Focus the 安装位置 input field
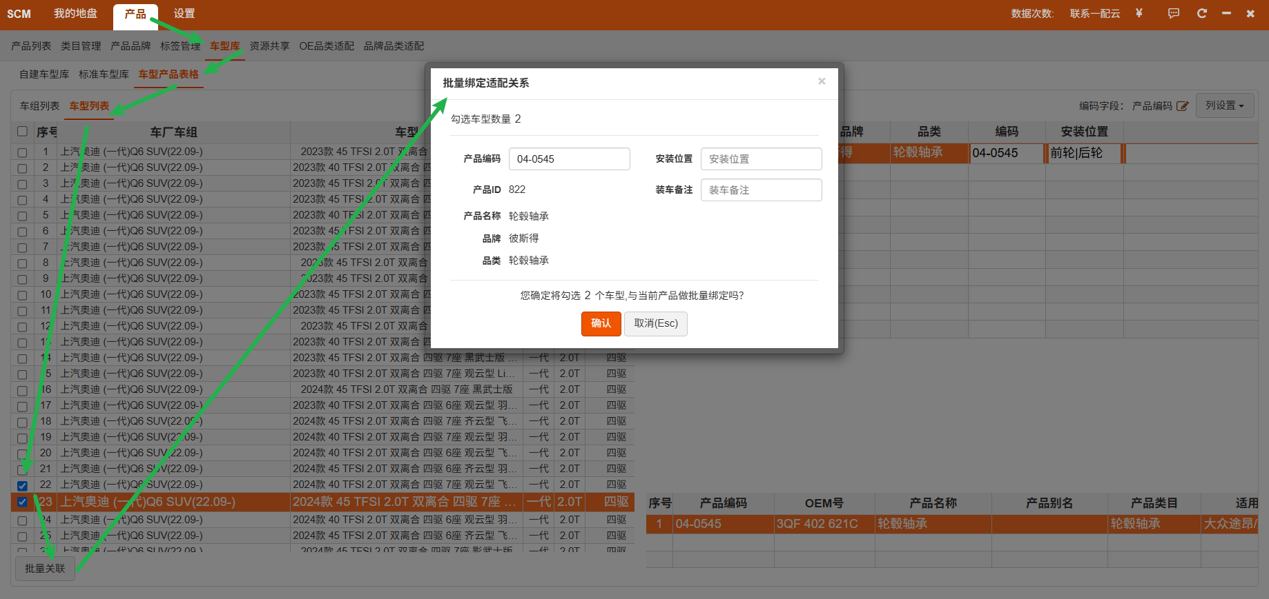 761,159
